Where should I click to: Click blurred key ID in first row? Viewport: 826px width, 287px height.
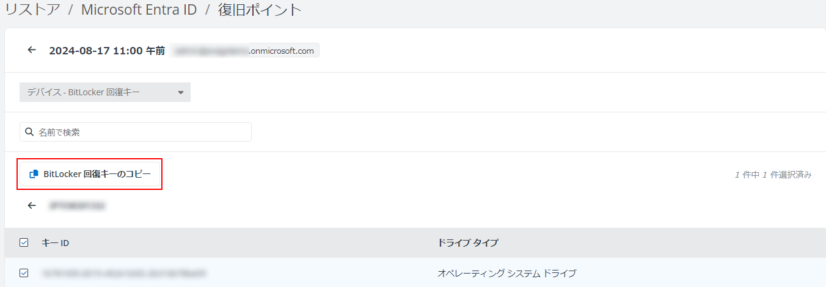125,273
